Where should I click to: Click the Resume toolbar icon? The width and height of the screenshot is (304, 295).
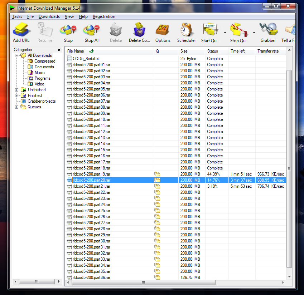pos(45,29)
